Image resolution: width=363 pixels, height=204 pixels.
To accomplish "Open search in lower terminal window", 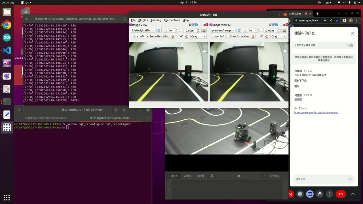I will (x=116, y=110).
